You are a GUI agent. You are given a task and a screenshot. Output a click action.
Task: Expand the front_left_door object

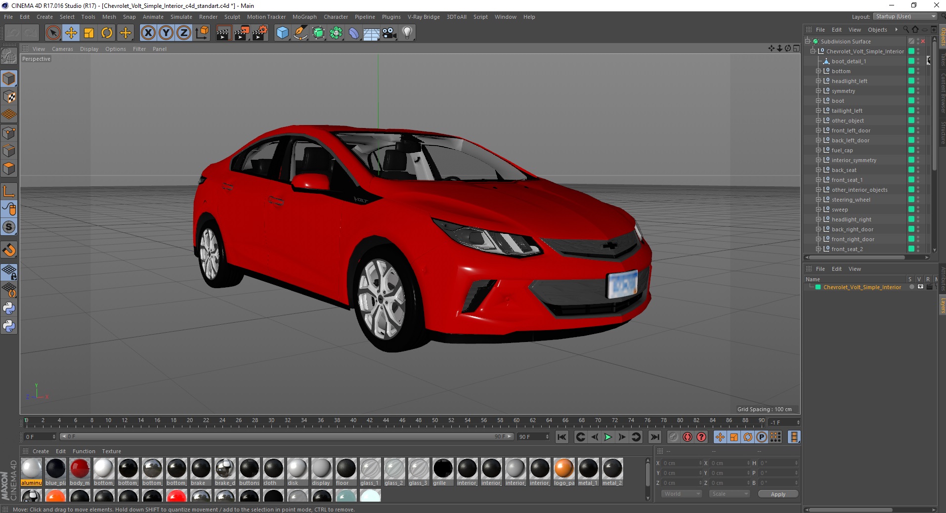click(818, 130)
